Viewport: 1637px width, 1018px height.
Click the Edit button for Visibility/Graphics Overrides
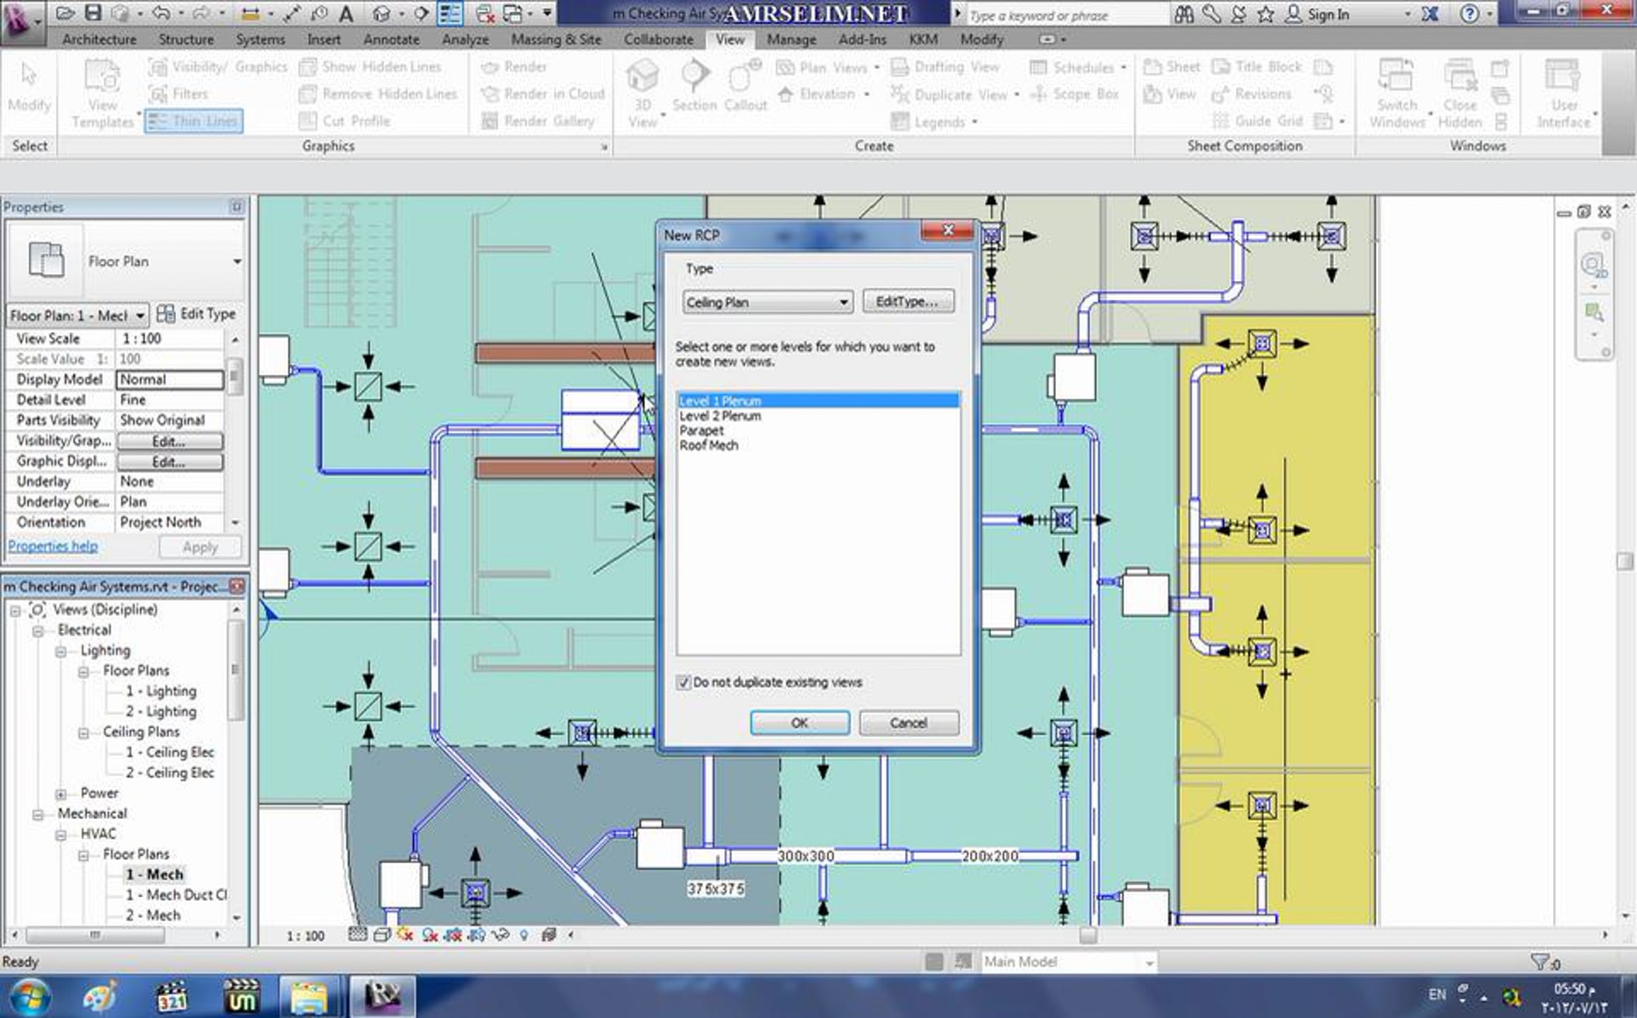point(169,441)
